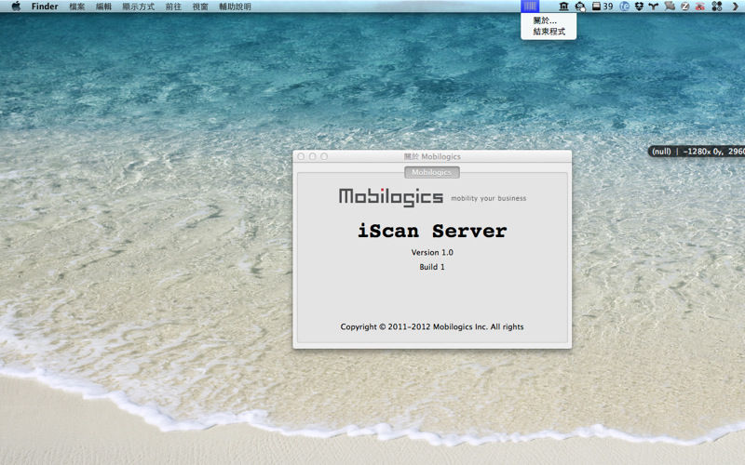
Task: Close the 關於 Mobilogics window
Action: point(301,156)
